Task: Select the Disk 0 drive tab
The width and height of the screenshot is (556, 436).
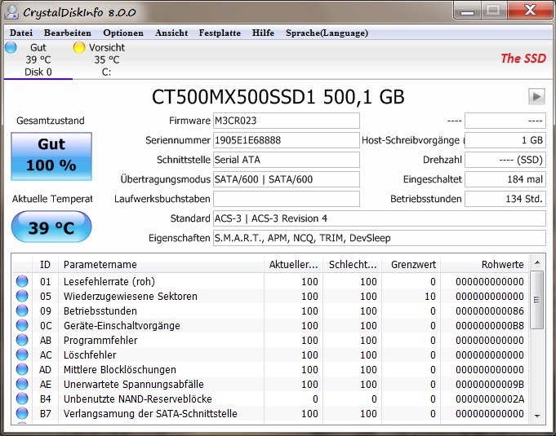Action: point(38,59)
